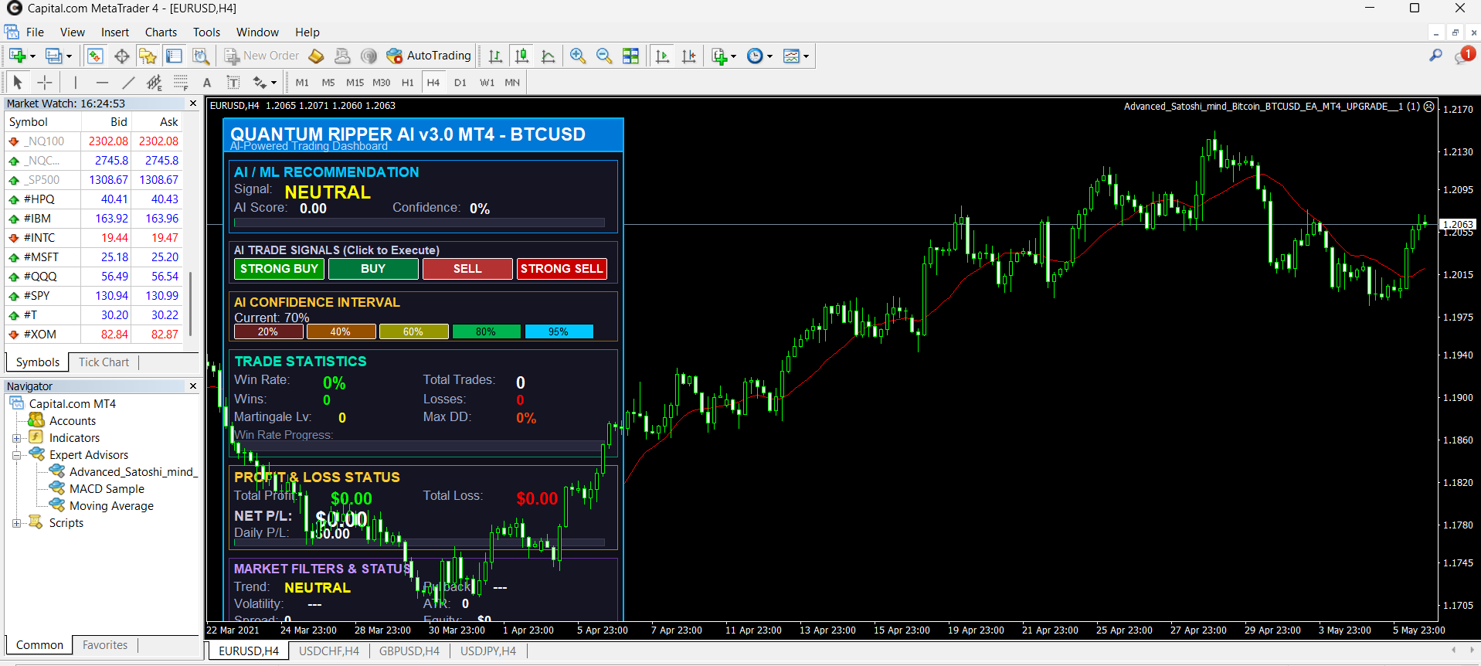Switch chart to bar chart icon
1481x666 pixels.
495,56
